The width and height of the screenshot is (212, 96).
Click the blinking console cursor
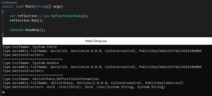tap(4, 92)
